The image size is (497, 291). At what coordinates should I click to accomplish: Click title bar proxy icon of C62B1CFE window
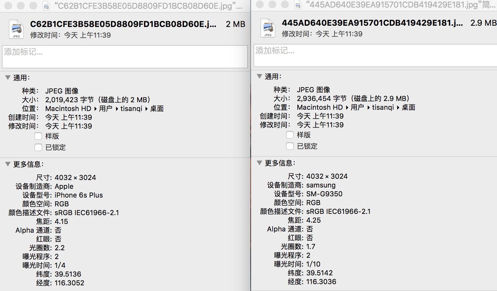point(46,6)
